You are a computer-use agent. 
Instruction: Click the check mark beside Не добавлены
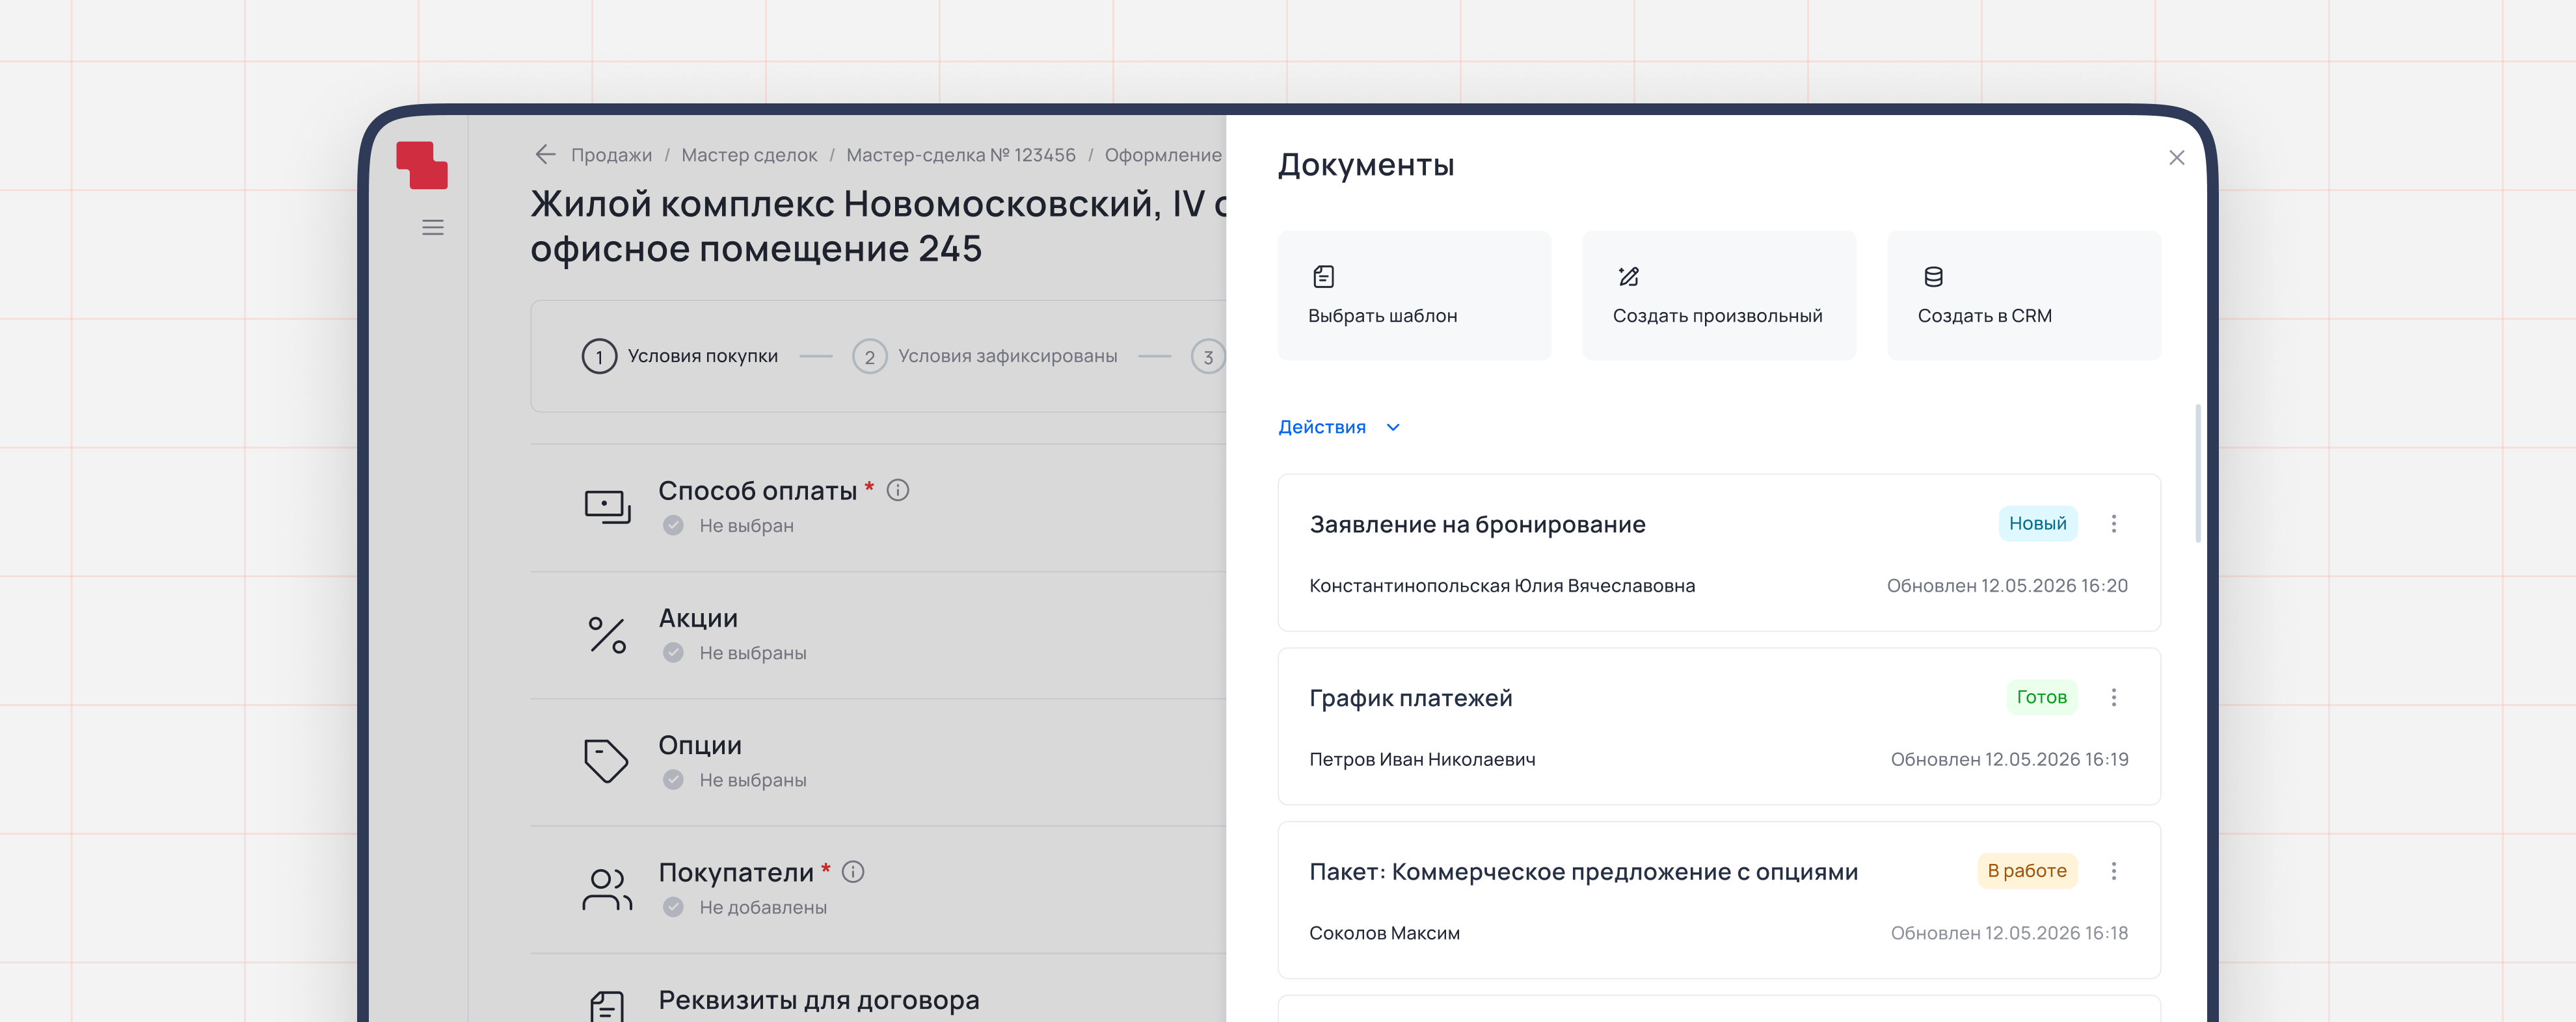[673, 907]
